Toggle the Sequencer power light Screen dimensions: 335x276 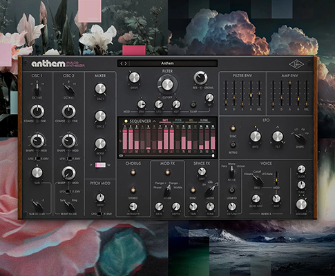pyautogui.click(x=126, y=121)
